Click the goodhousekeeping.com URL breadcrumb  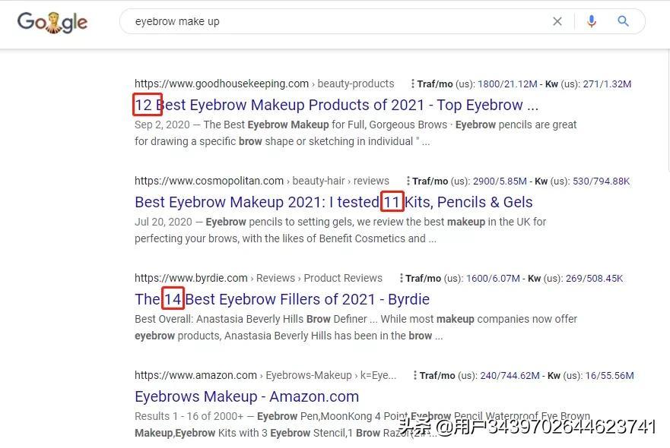pos(264,84)
